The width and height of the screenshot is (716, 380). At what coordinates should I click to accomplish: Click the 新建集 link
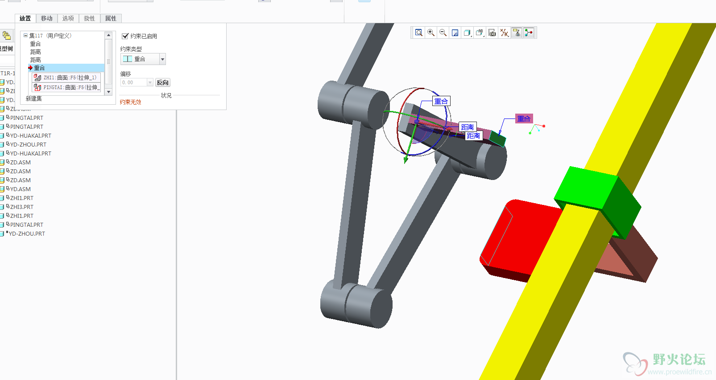tap(34, 98)
